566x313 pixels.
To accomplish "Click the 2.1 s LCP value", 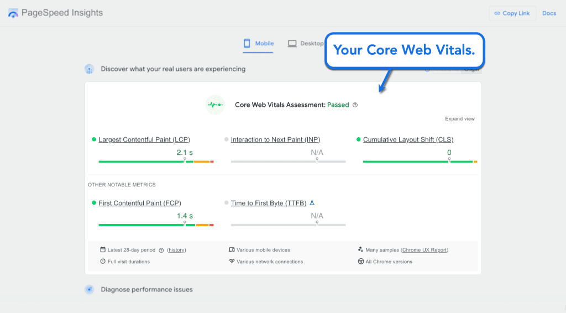I will 185,152.
